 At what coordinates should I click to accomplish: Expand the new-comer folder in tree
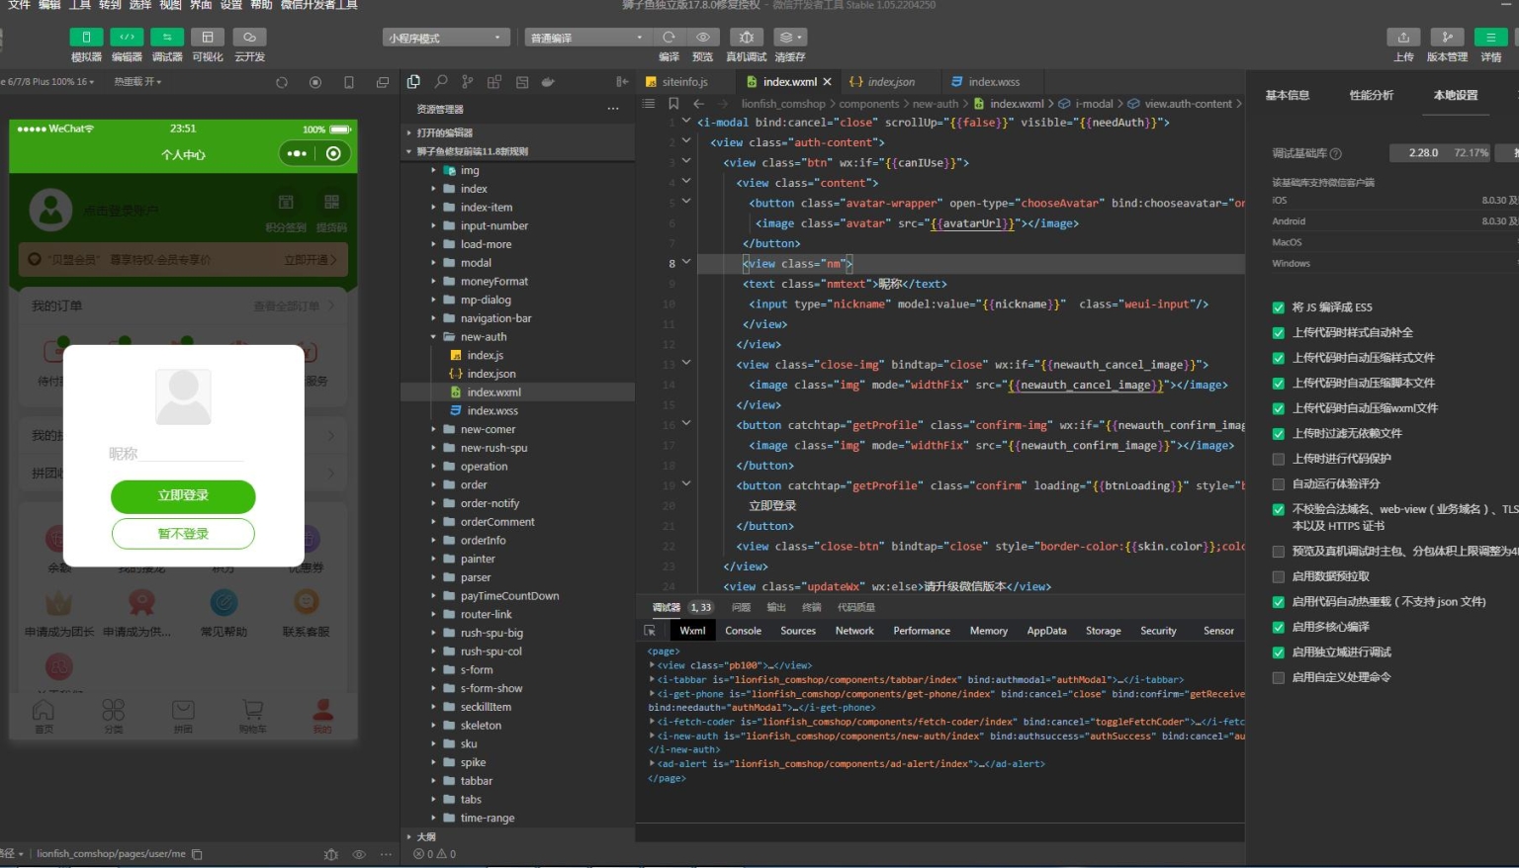488,430
